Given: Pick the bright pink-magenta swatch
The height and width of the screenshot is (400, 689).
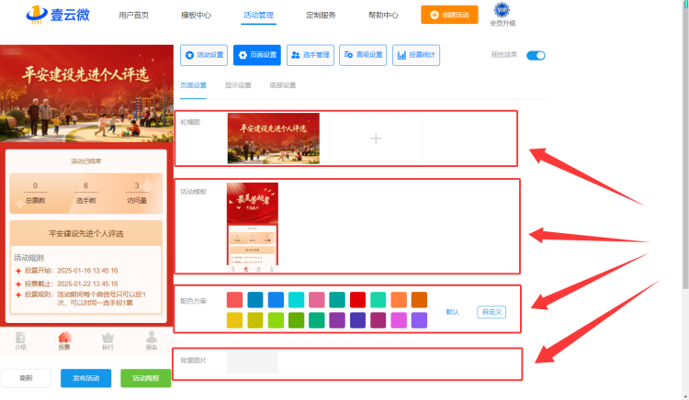Looking at the screenshot, I should pos(399,320).
